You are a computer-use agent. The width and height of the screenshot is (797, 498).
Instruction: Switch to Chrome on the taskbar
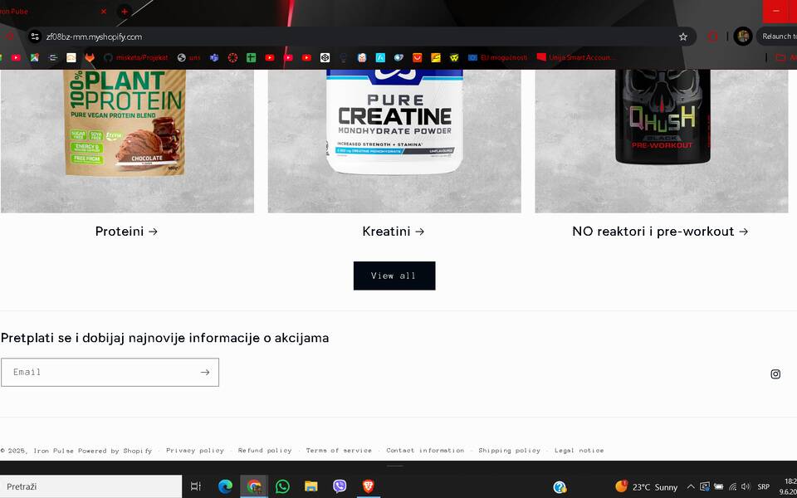254,487
